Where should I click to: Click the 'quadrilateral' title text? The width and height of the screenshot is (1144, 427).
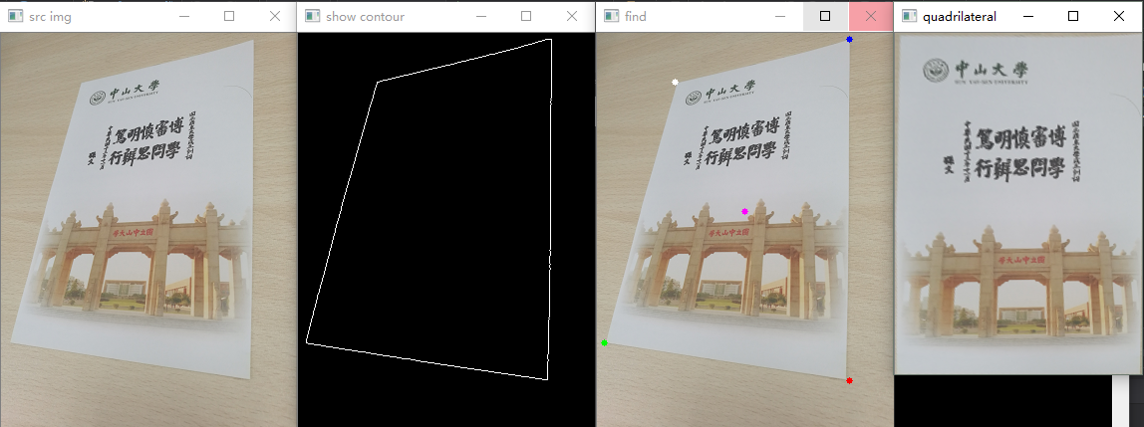(960, 17)
